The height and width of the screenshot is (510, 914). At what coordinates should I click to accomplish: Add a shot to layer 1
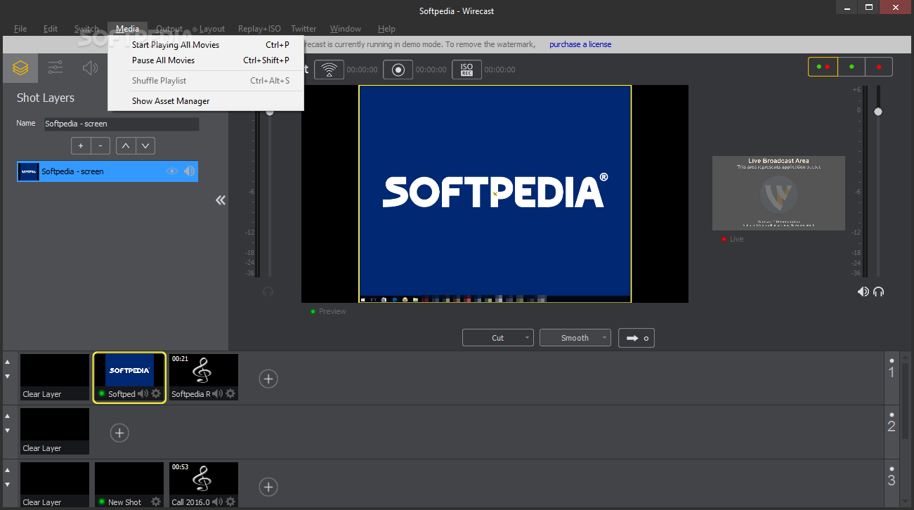[x=268, y=379]
